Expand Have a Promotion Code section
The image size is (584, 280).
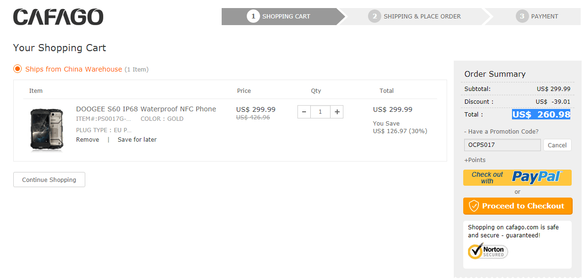tap(501, 132)
